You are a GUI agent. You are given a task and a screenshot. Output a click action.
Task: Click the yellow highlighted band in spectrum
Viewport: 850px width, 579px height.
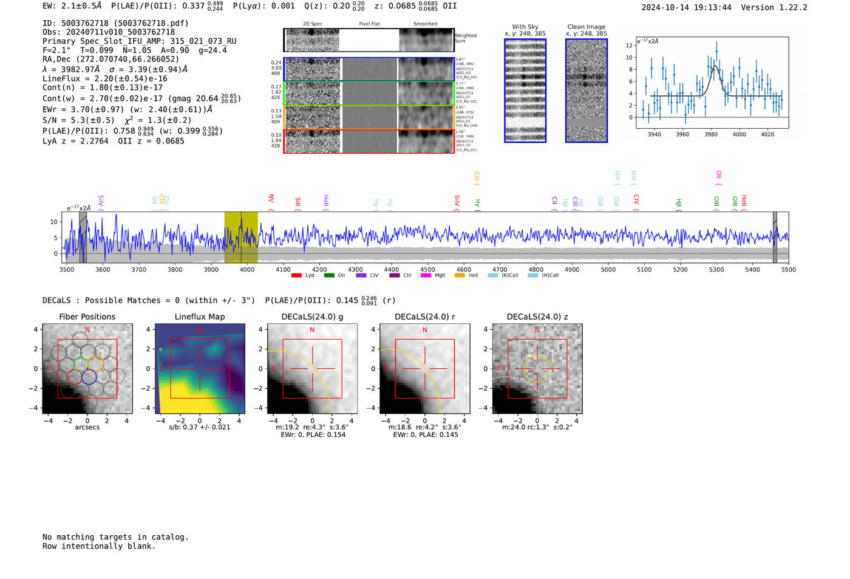point(241,237)
